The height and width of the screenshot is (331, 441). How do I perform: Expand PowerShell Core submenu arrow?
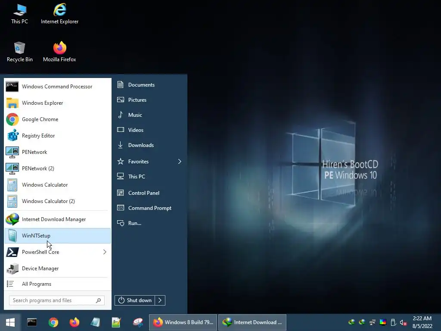[x=105, y=252]
